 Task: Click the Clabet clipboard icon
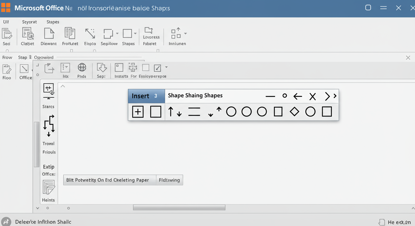pos(28,34)
